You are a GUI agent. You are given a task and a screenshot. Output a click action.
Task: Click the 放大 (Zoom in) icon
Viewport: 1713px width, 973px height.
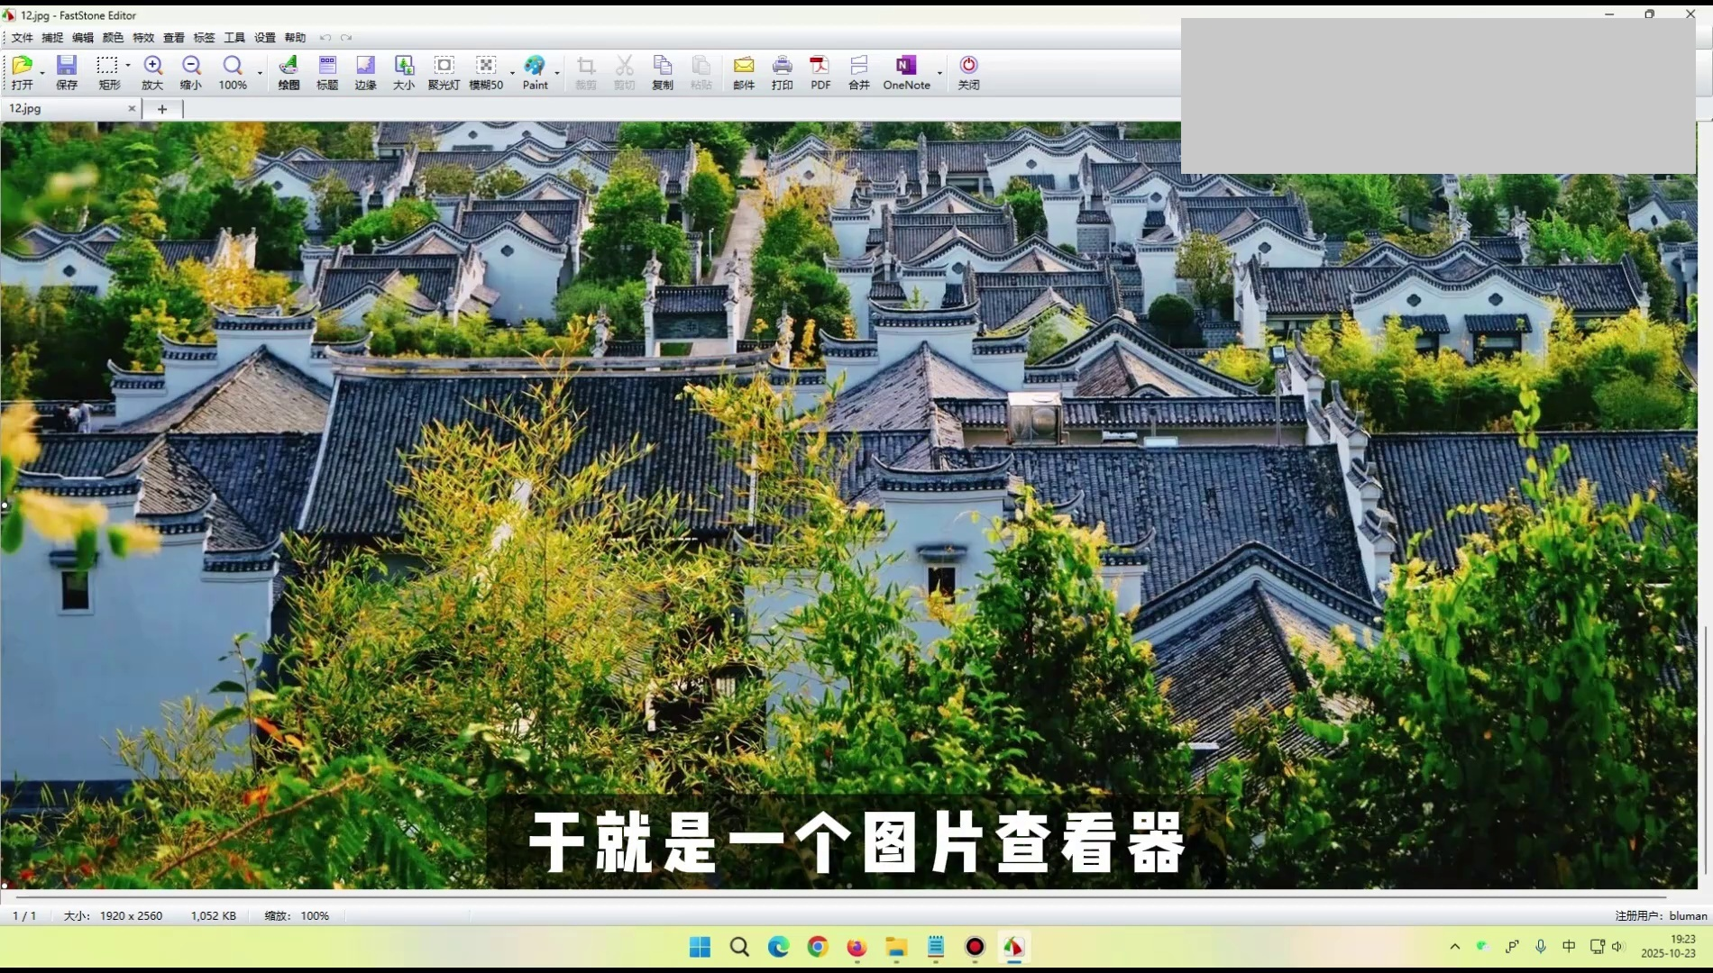(x=152, y=72)
